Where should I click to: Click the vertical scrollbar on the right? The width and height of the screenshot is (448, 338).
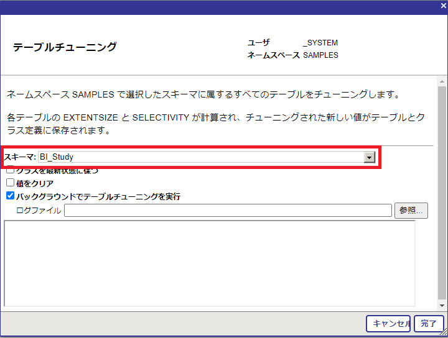tap(442, 186)
